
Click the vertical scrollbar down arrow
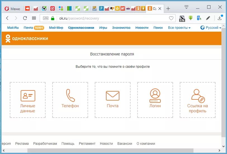click(x=223, y=146)
